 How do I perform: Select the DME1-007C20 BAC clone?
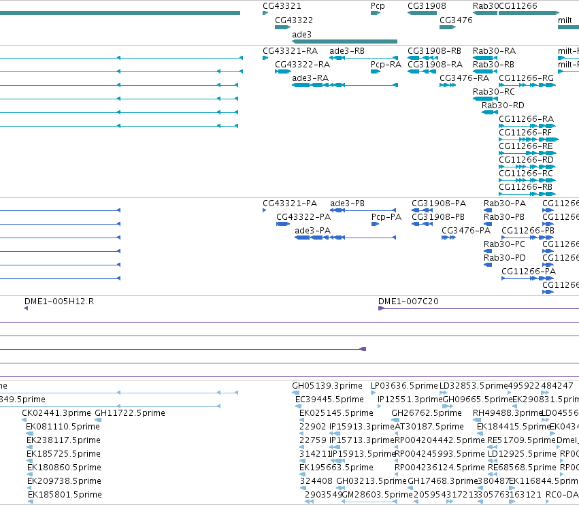click(x=478, y=308)
